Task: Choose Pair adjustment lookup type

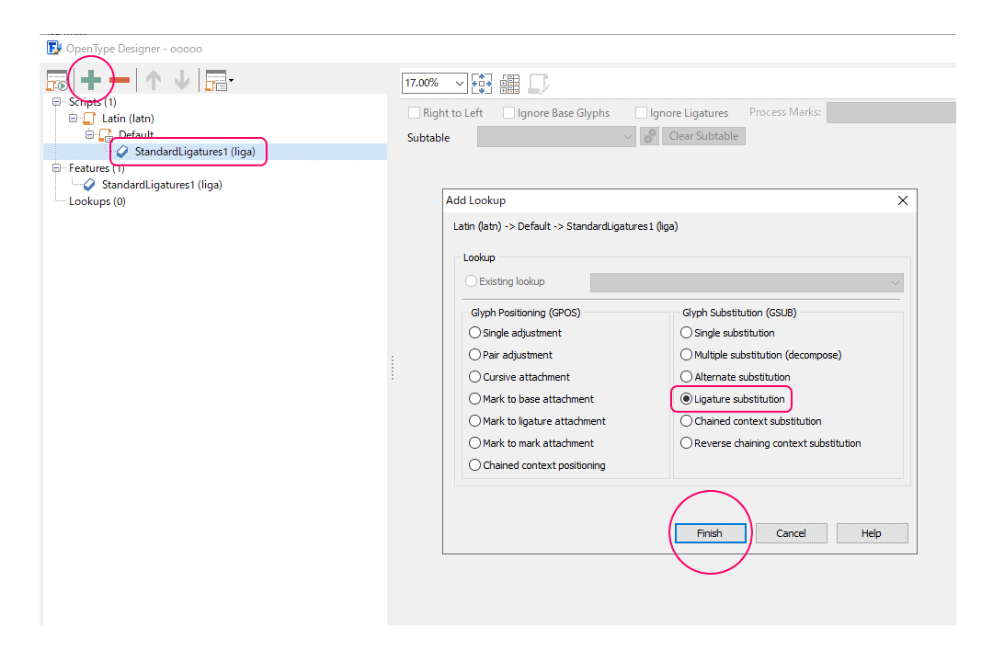Action: (x=475, y=355)
